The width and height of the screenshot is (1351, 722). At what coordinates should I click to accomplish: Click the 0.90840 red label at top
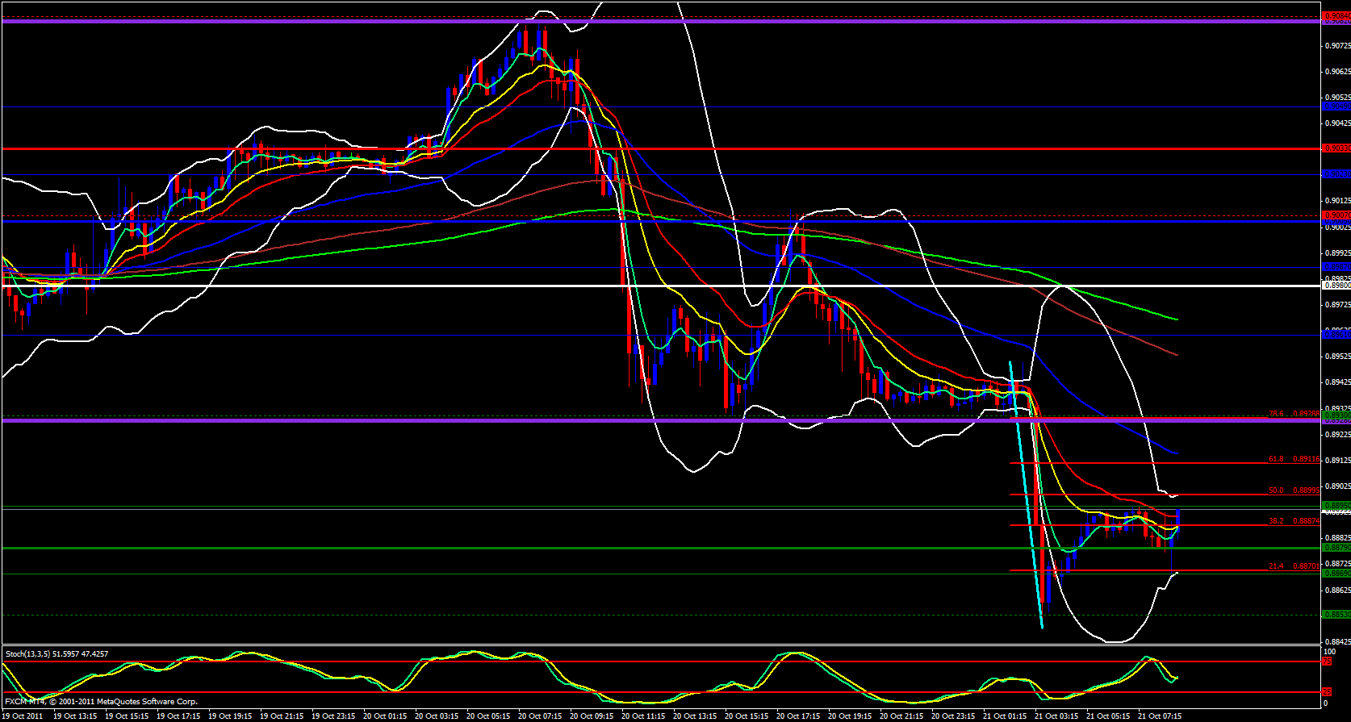(1336, 15)
